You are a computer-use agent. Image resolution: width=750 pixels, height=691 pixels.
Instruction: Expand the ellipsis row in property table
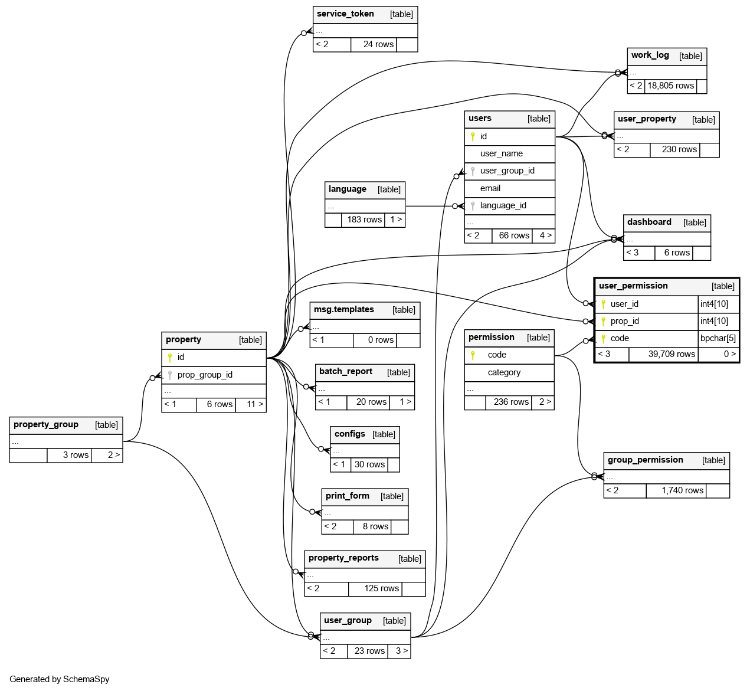point(168,391)
